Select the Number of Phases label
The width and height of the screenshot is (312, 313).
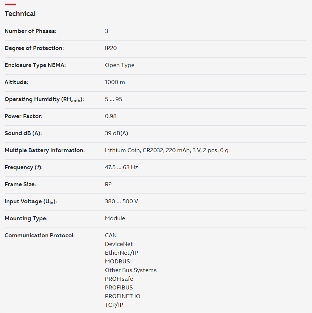click(30, 31)
